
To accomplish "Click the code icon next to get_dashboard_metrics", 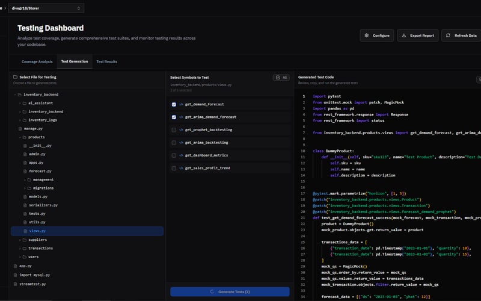I will pos(181,155).
